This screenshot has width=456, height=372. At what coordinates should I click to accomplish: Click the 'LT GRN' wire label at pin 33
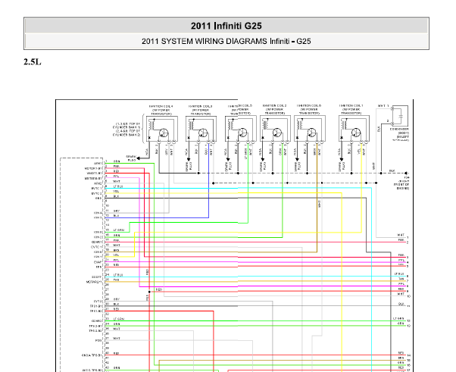[x=119, y=319]
